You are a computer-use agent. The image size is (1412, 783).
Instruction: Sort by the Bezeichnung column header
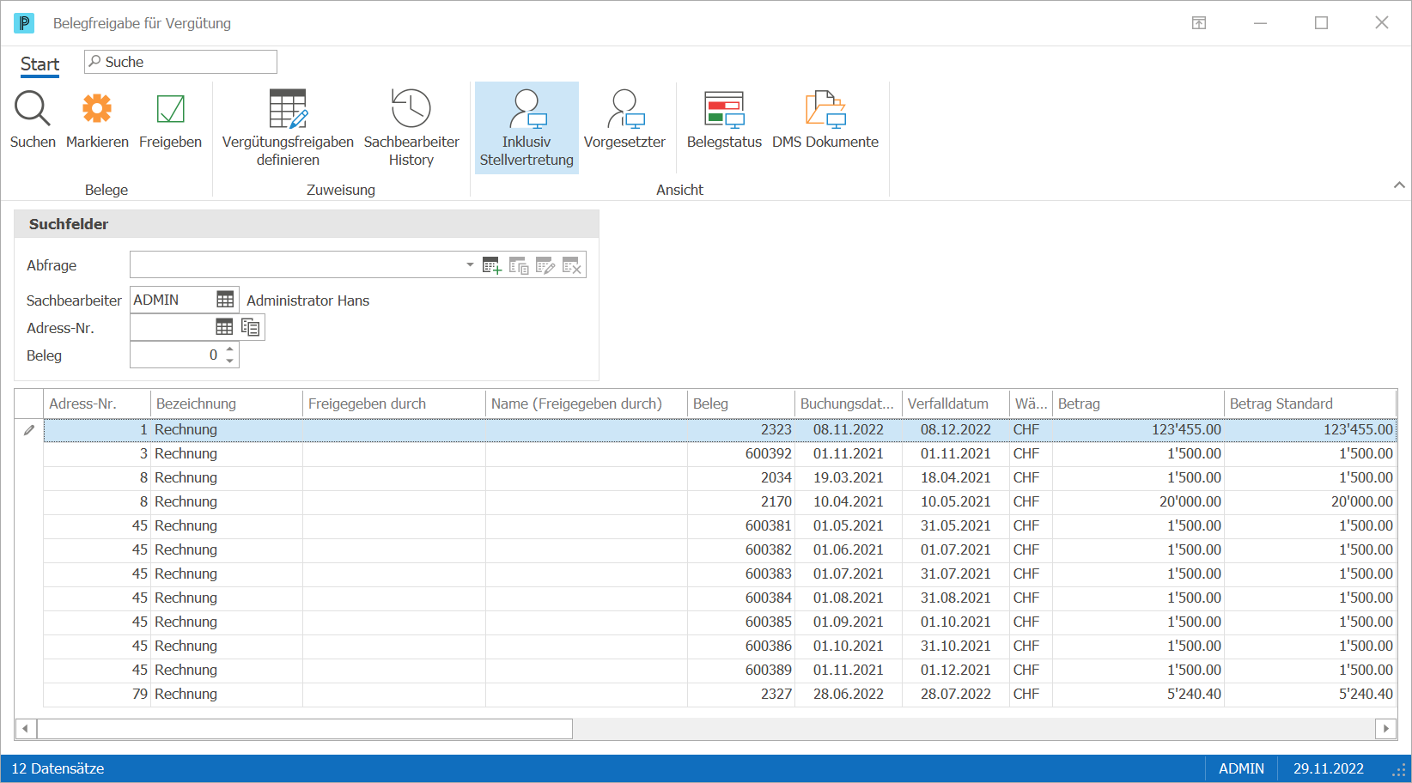(x=227, y=404)
